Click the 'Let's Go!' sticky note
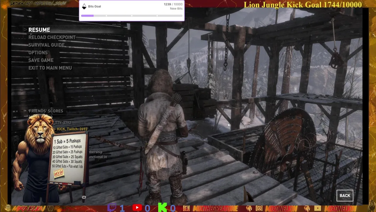This screenshot has width=376, height=212. [x=58, y=173]
